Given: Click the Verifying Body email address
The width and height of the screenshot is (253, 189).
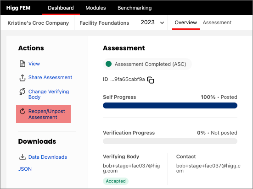Looking at the screenshot, I should [131, 168].
